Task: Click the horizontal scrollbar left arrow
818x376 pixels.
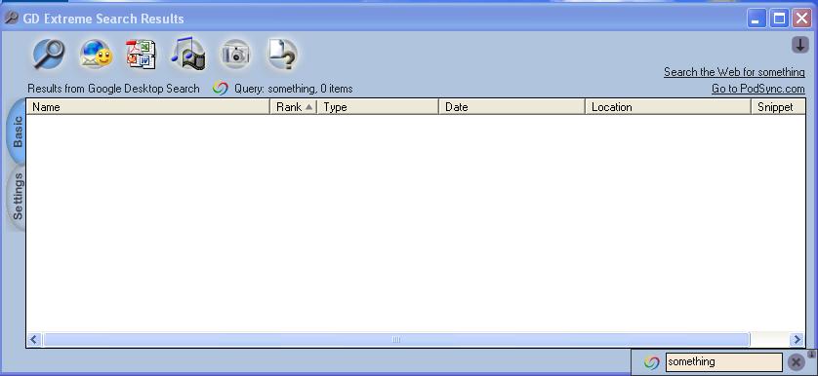Action: tap(34, 340)
